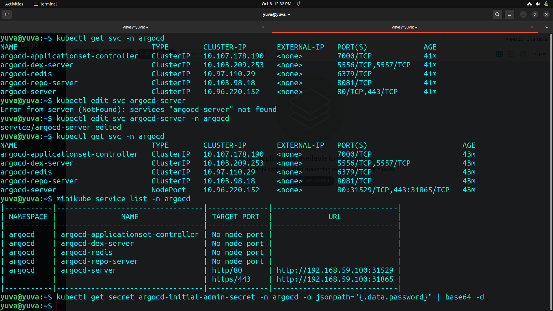
Task: Click the battery indicator in the system tray
Action: [546, 4]
